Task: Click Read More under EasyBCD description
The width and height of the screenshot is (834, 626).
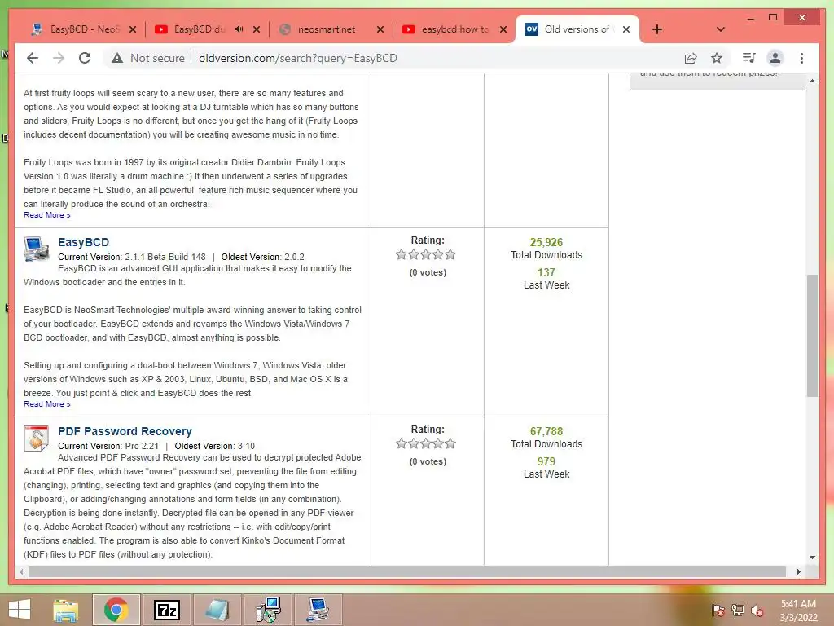Action: [46, 404]
